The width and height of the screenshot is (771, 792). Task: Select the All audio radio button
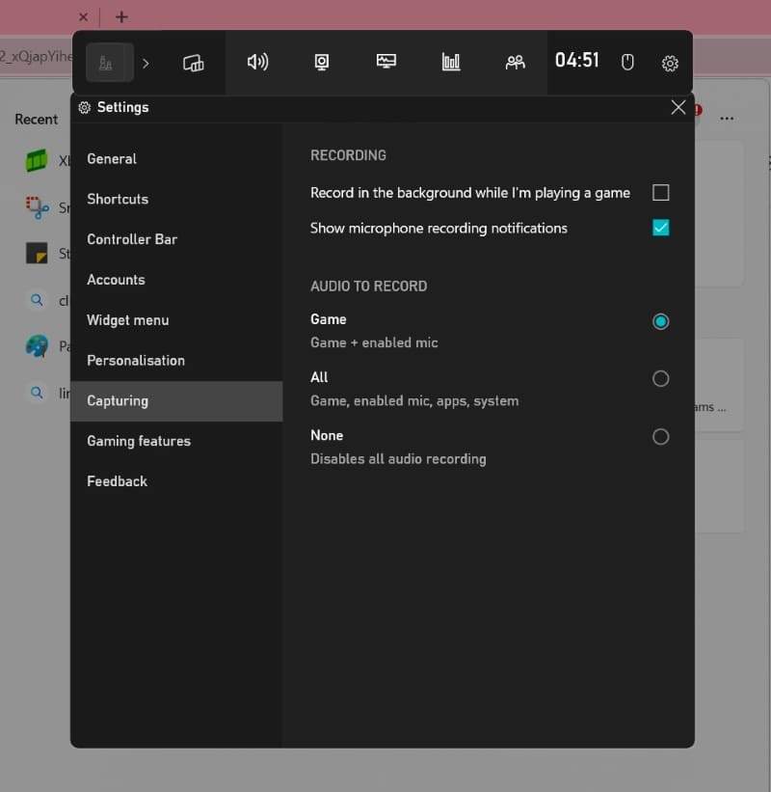(x=660, y=379)
